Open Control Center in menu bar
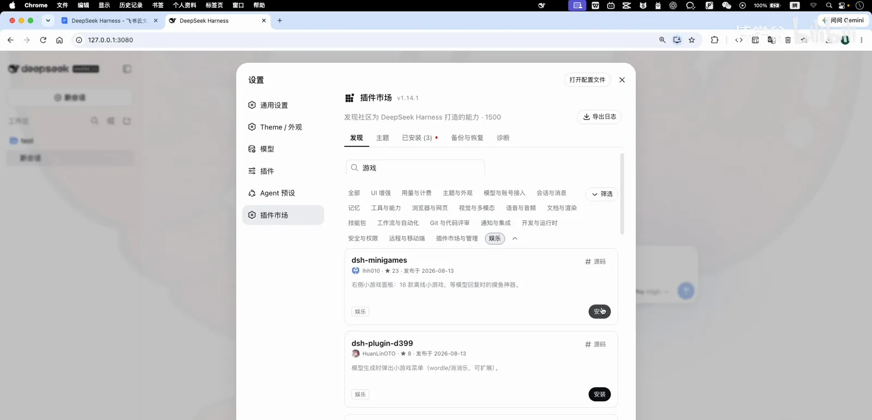Image resolution: width=872 pixels, height=420 pixels. point(843,5)
